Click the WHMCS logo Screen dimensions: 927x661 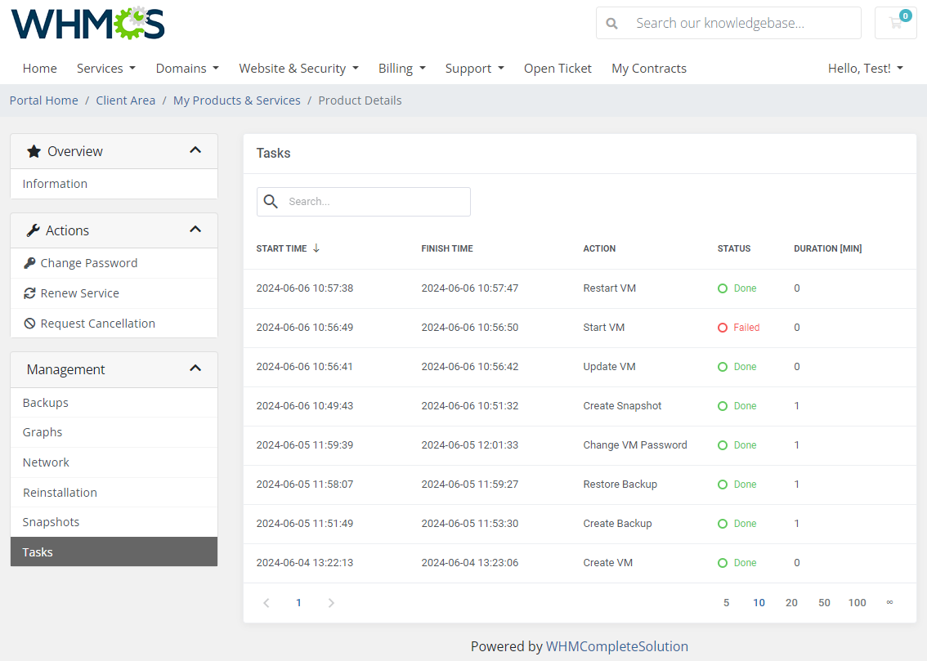click(x=86, y=23)
